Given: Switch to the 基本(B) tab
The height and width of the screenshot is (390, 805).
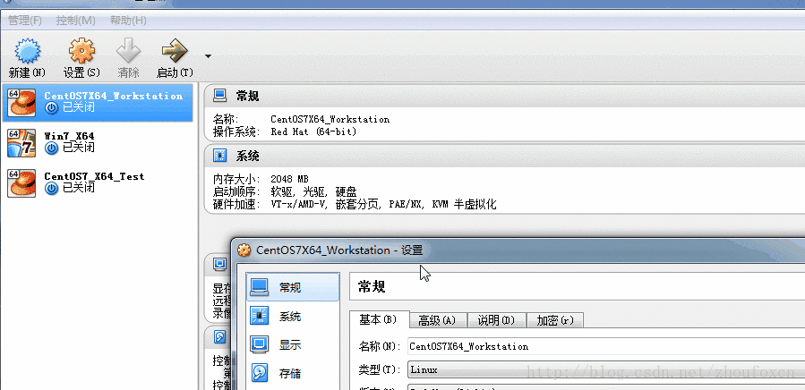Looking at the screenshot, I should click(379, 319).
